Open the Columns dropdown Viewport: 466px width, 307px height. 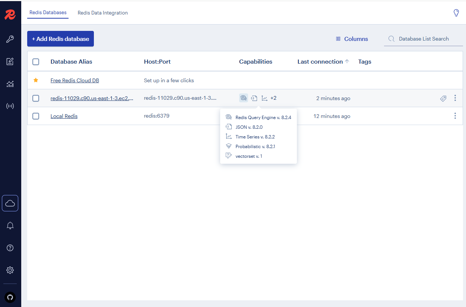tap(352, 39)
